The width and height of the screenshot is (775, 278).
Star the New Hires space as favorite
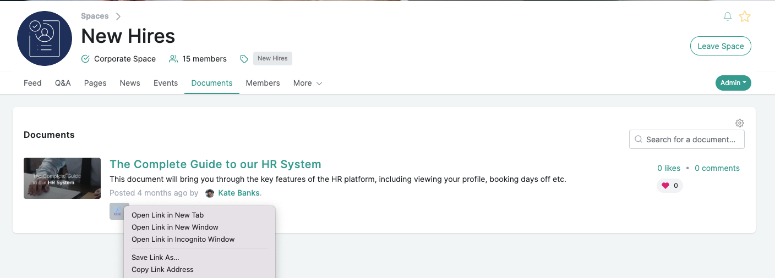(x=745, y=16)
